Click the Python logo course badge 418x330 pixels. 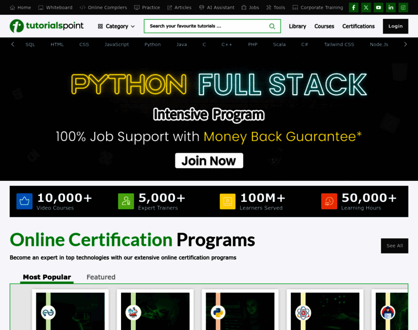pyautogui.click(x=218, y=312)
